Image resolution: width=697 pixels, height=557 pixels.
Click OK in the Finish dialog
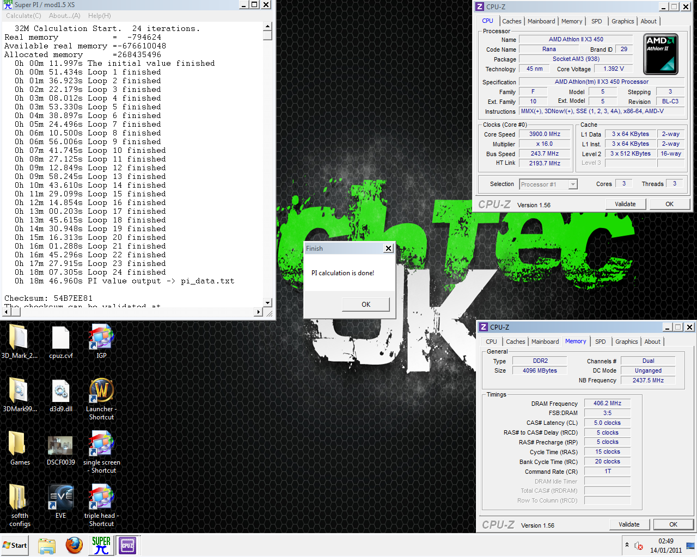click(366, 305)
